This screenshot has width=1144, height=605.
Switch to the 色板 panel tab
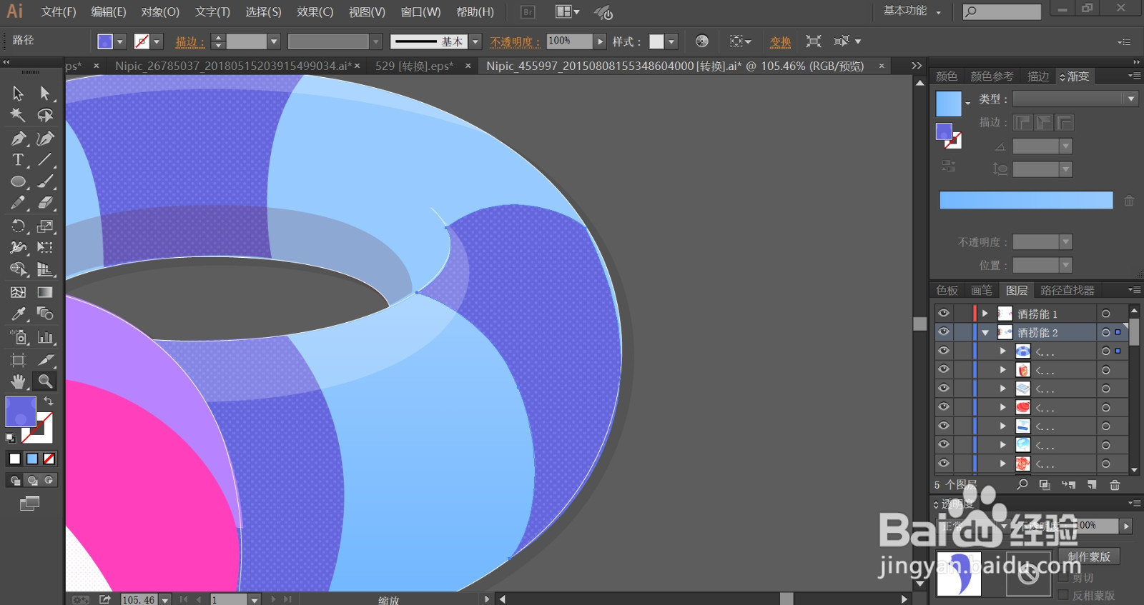[947, 290]
